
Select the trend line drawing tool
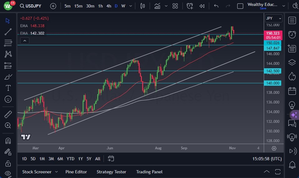point(8,31)
